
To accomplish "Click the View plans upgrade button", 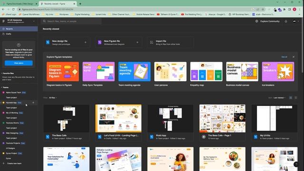I will pyautogui.click(x=19, y=63).
